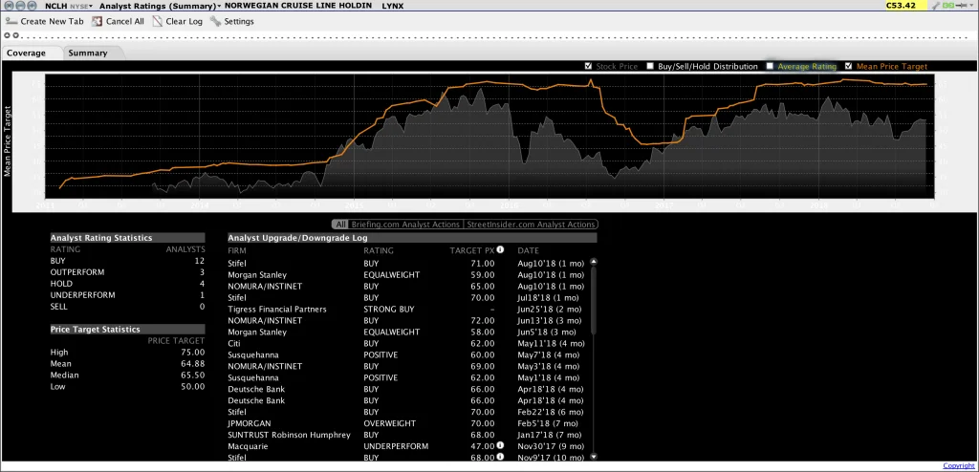Select SUNTRUST Robinson Humphrey log row

(407, 435)
